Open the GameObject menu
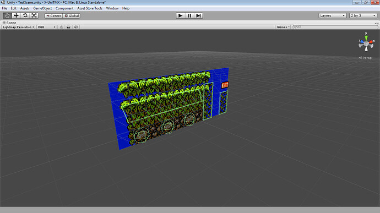The height and width of the screenshot is (213, 380). (x=42, y=8)
